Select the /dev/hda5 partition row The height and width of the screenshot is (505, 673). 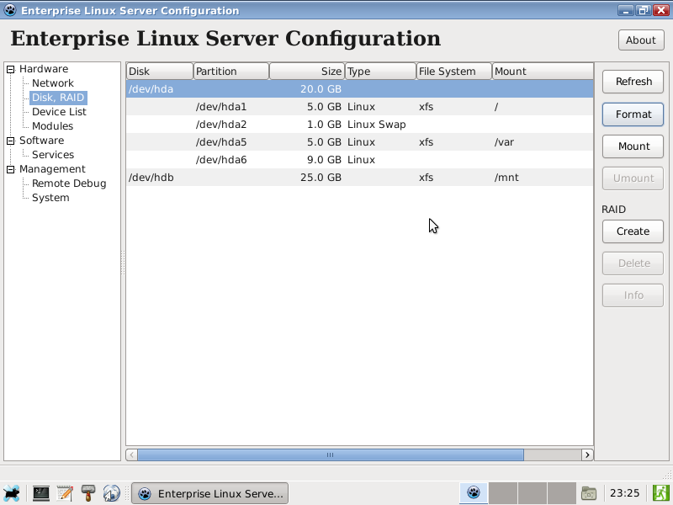360,142
